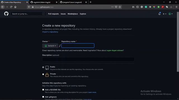Open the Firefox library icon
Image resolution: width=179 pixels, height=100 pixels.
133,7
